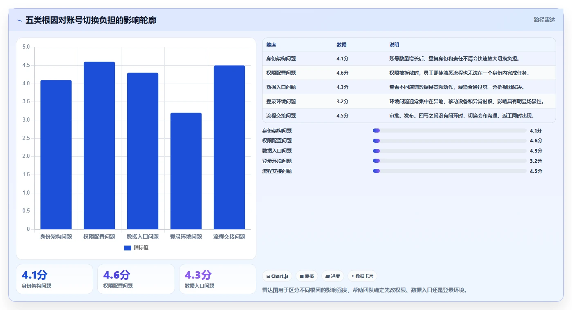Select the 数据入口问题 table row cell

click(281, 87)
